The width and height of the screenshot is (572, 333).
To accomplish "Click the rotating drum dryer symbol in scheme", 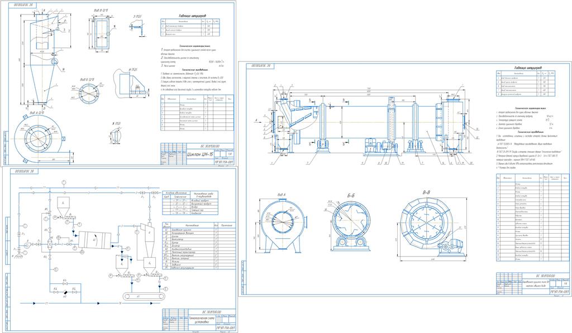I will coord(94,240).
